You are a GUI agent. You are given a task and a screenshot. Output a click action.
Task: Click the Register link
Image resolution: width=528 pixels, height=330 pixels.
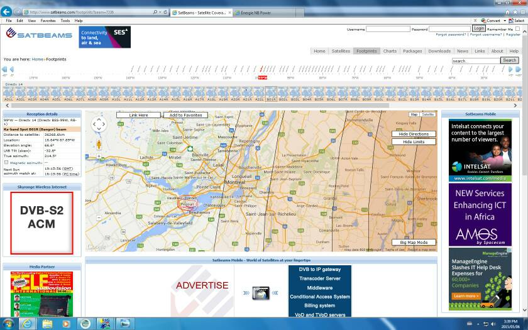[x=513, y=35]
